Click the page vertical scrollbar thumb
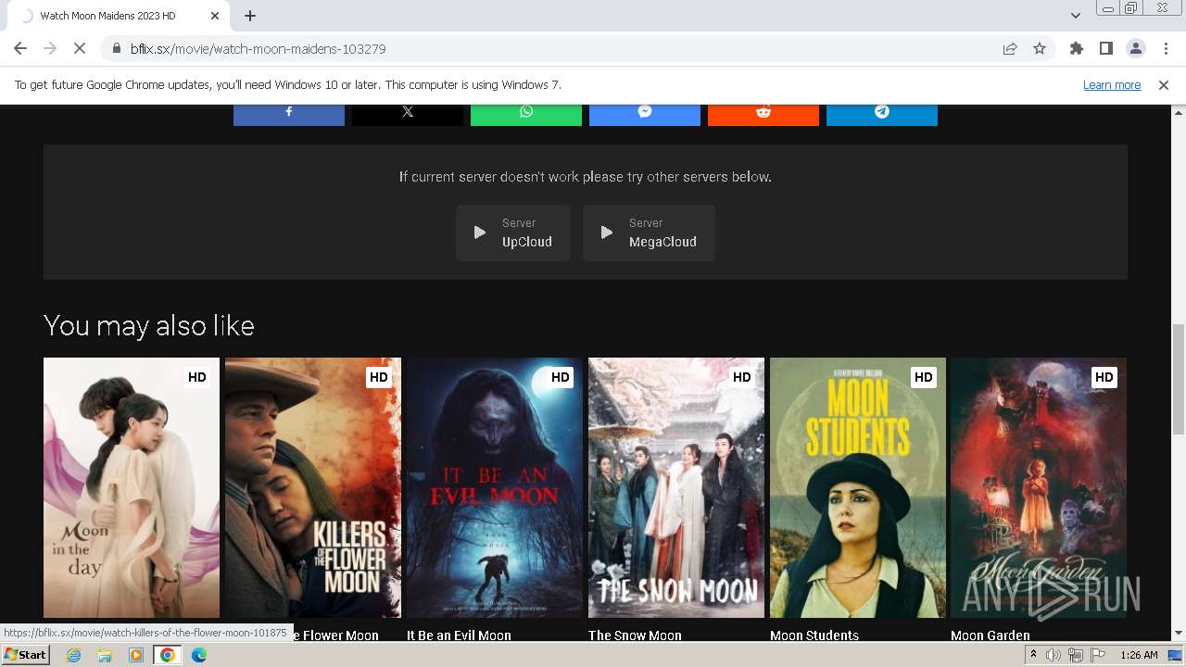 (1179, 378)
